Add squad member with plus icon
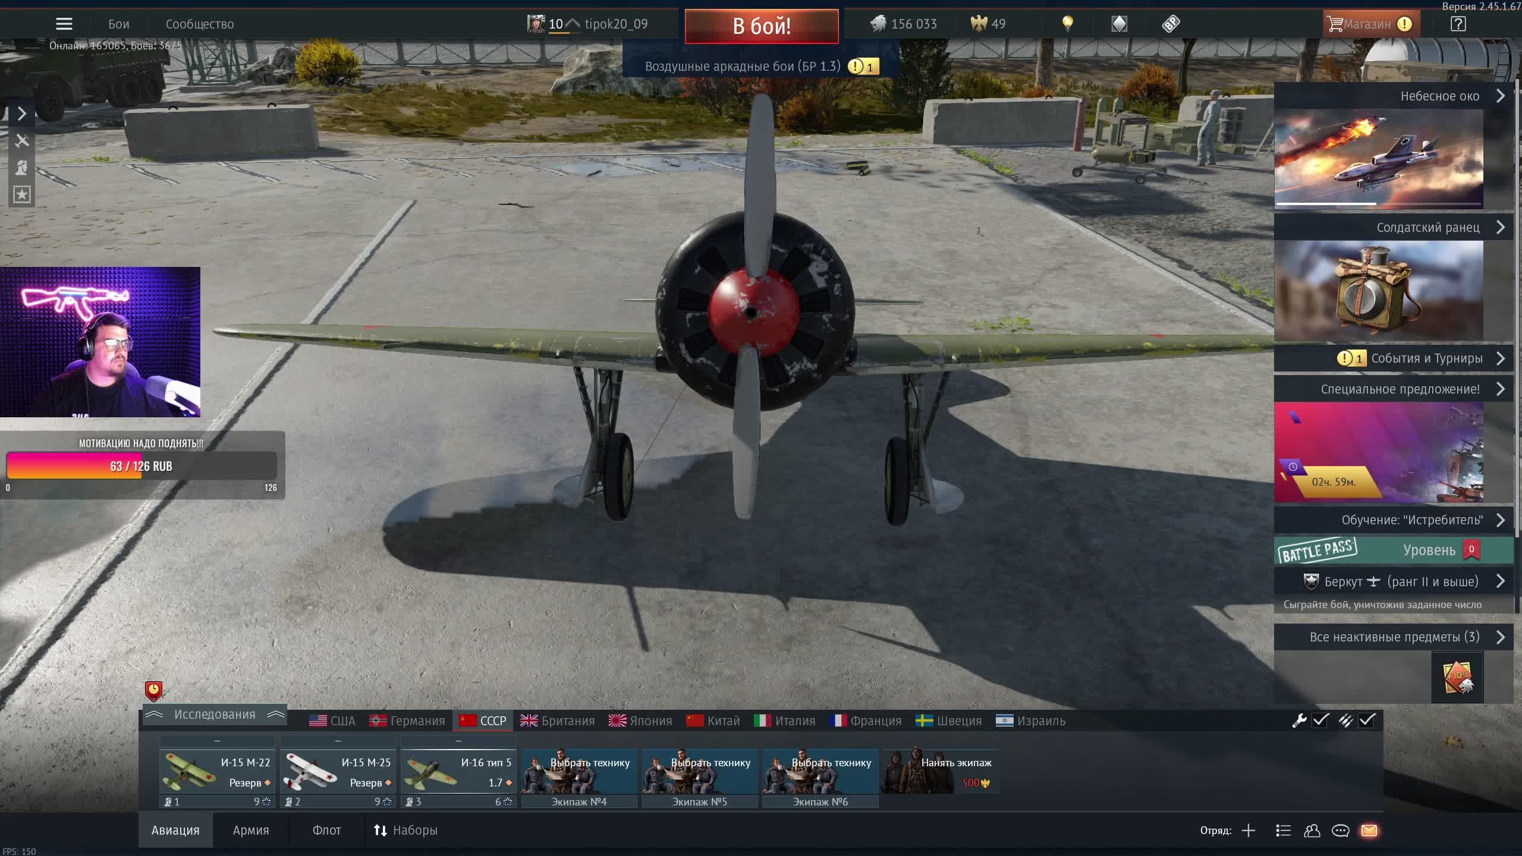 1249,830
